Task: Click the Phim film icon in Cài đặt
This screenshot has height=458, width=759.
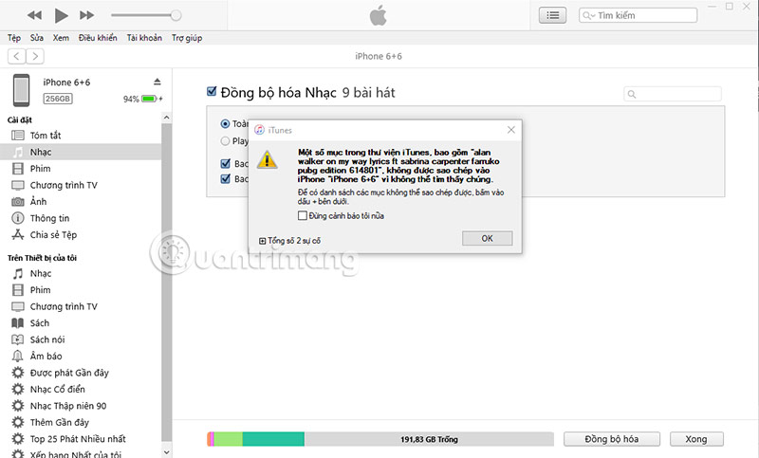Action: (x=18, y=168)
